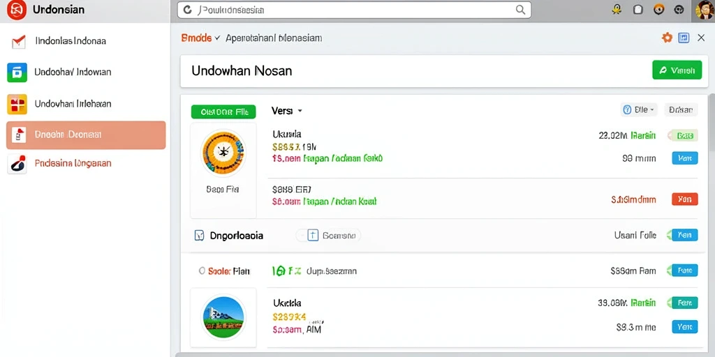Select highlighted Dneehn Deonean sidebar item
Viewport: 715px width, 357px height.
pos(86,135)
